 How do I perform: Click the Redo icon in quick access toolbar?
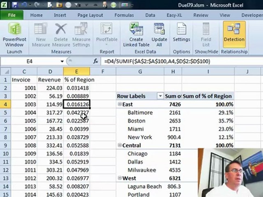point(37,5)
